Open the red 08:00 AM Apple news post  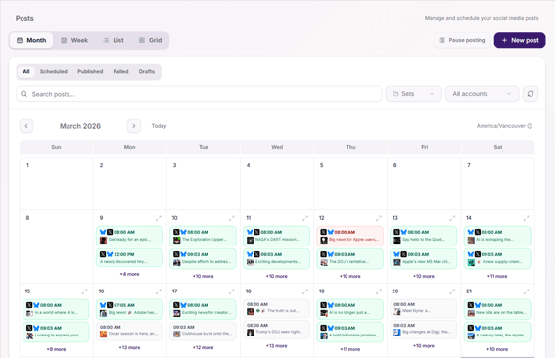click(350, 236)
